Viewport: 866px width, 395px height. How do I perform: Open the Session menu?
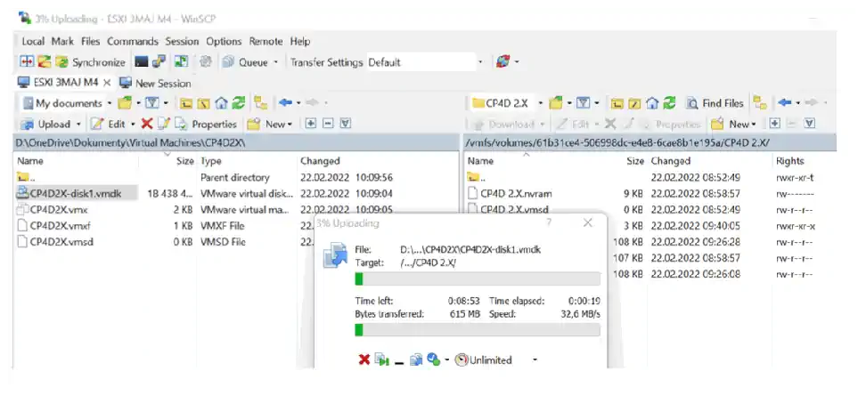tap(182, 42)
